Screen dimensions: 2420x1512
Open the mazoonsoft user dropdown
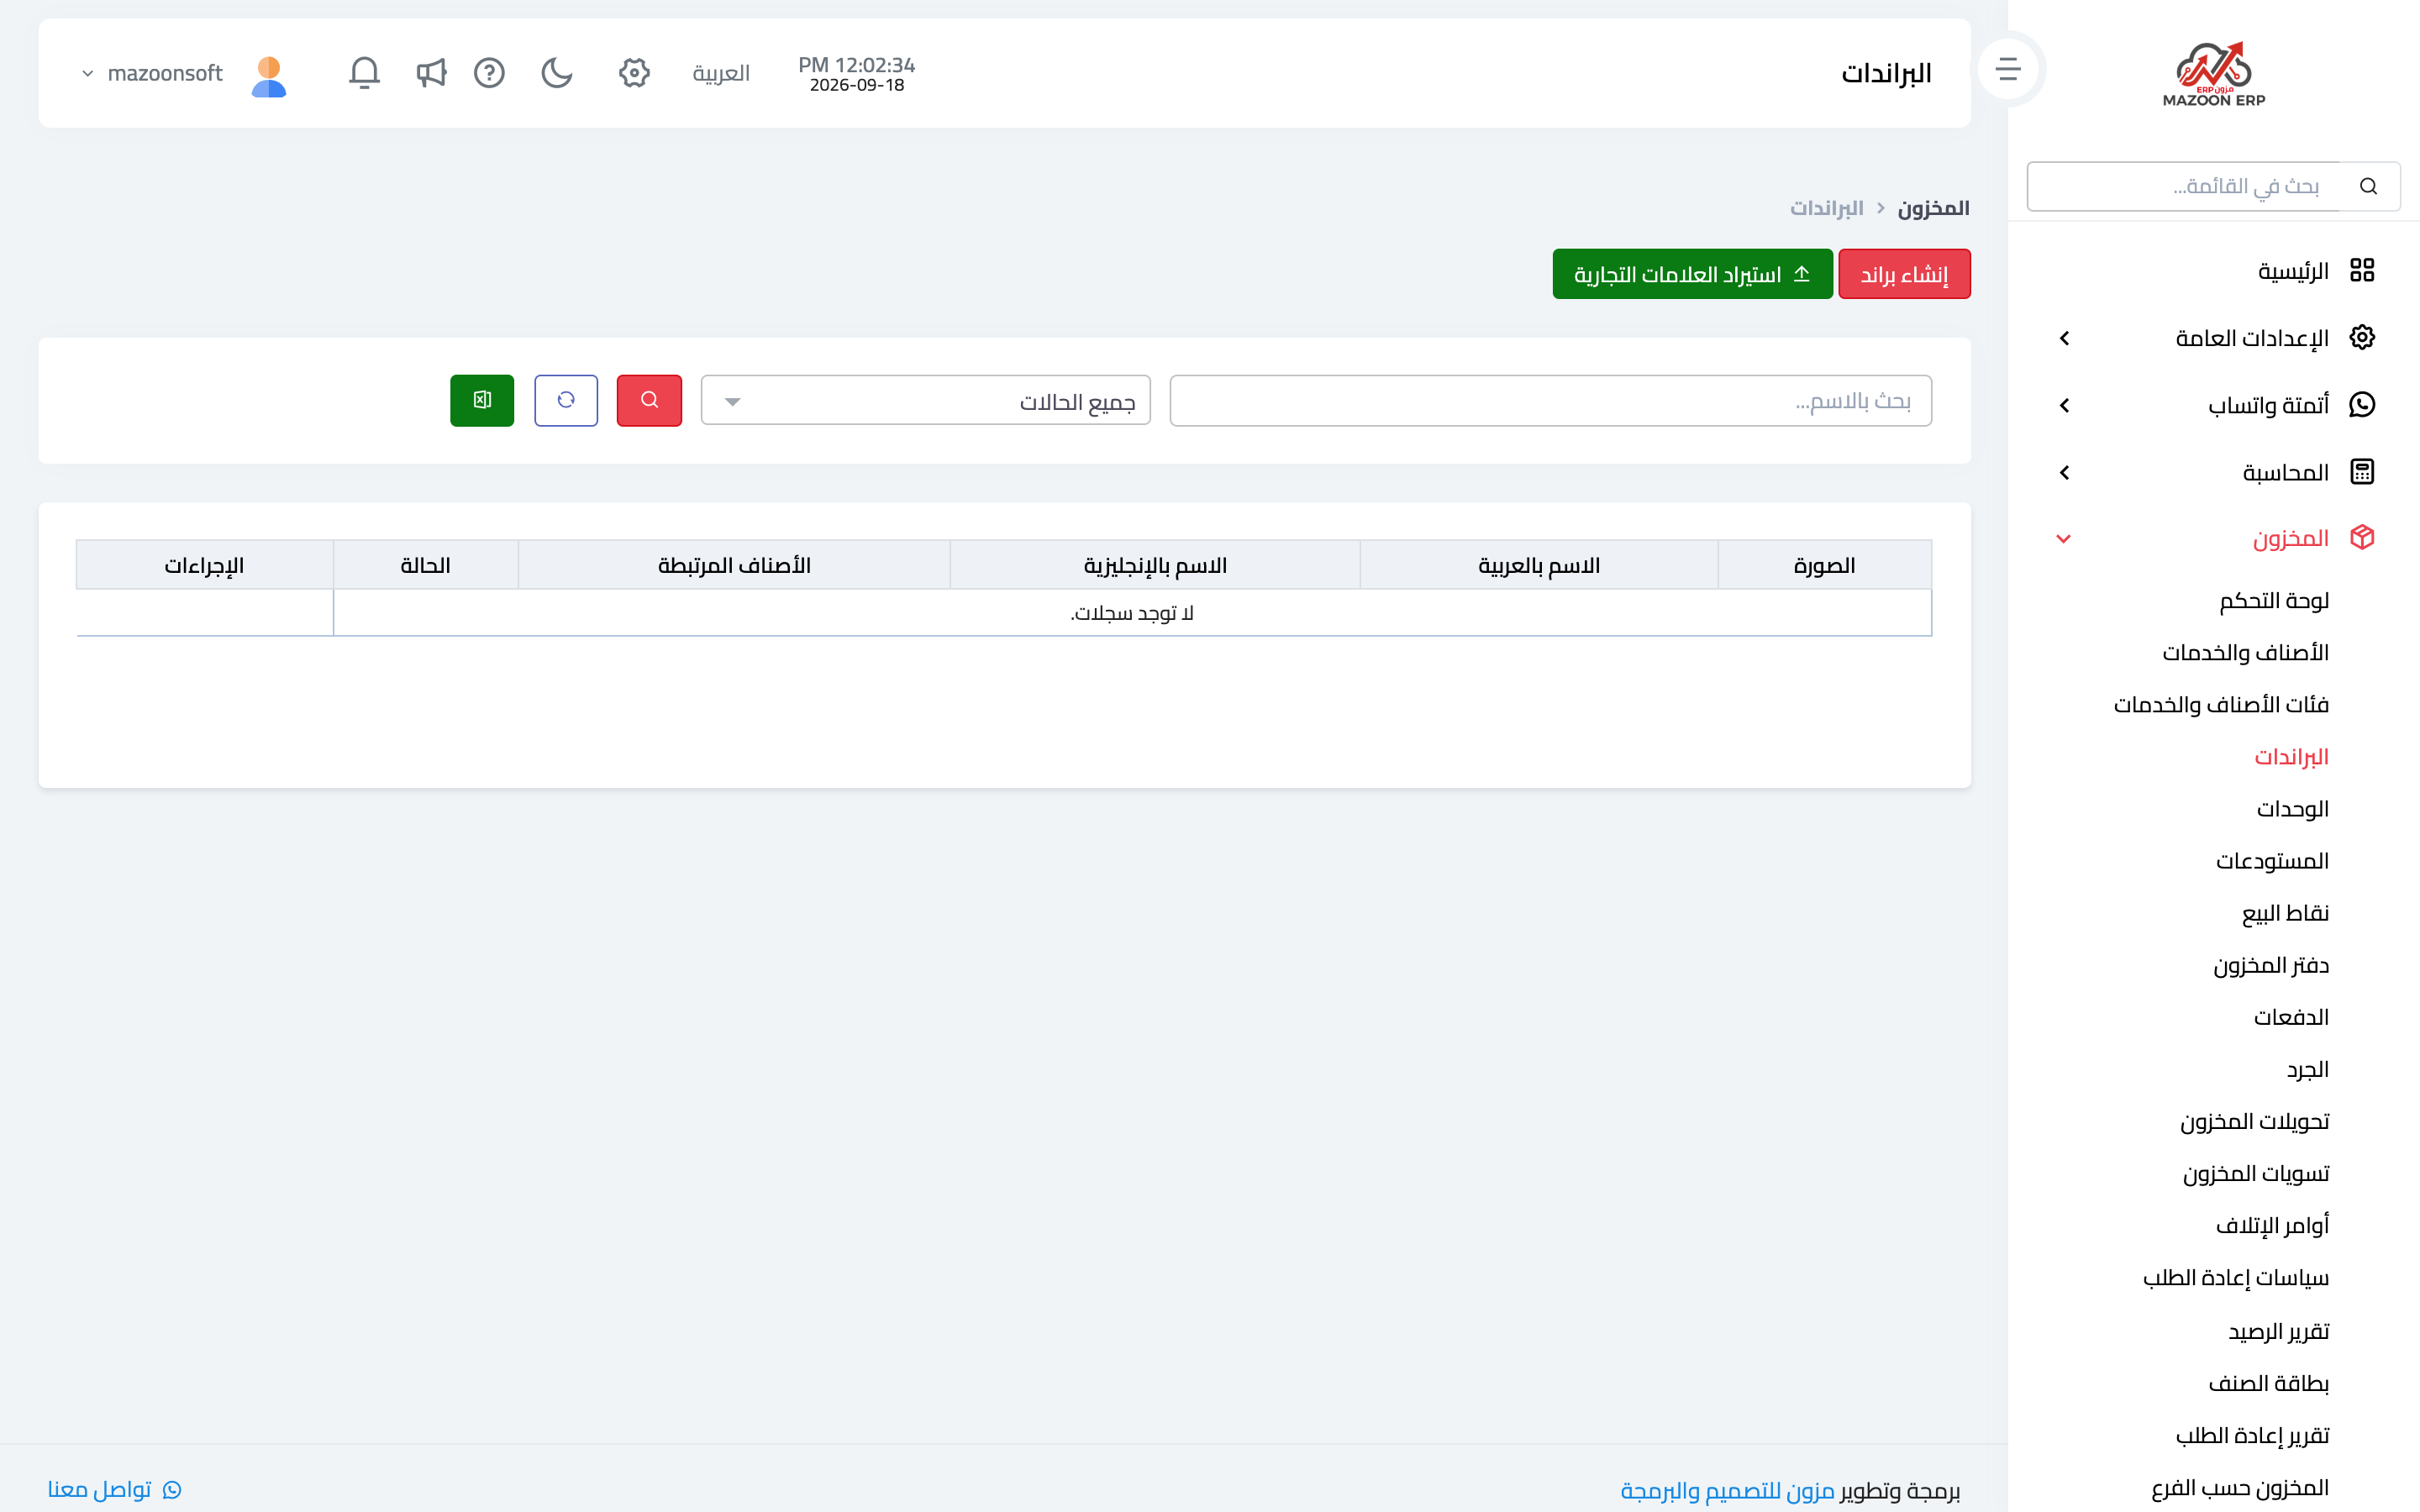(153, 73)
